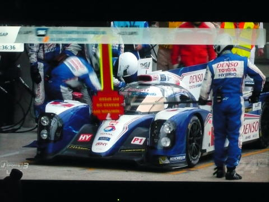Click the blue team badge in overlay bar
The image size is (269, 202).
click(41, 32)
